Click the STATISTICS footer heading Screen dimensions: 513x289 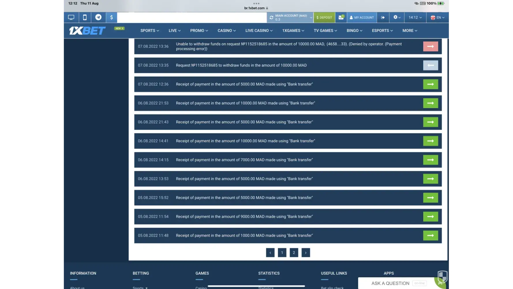point(269,273)
